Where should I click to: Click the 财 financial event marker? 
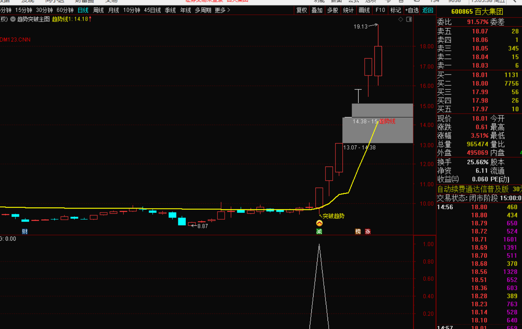coord(25,232)
